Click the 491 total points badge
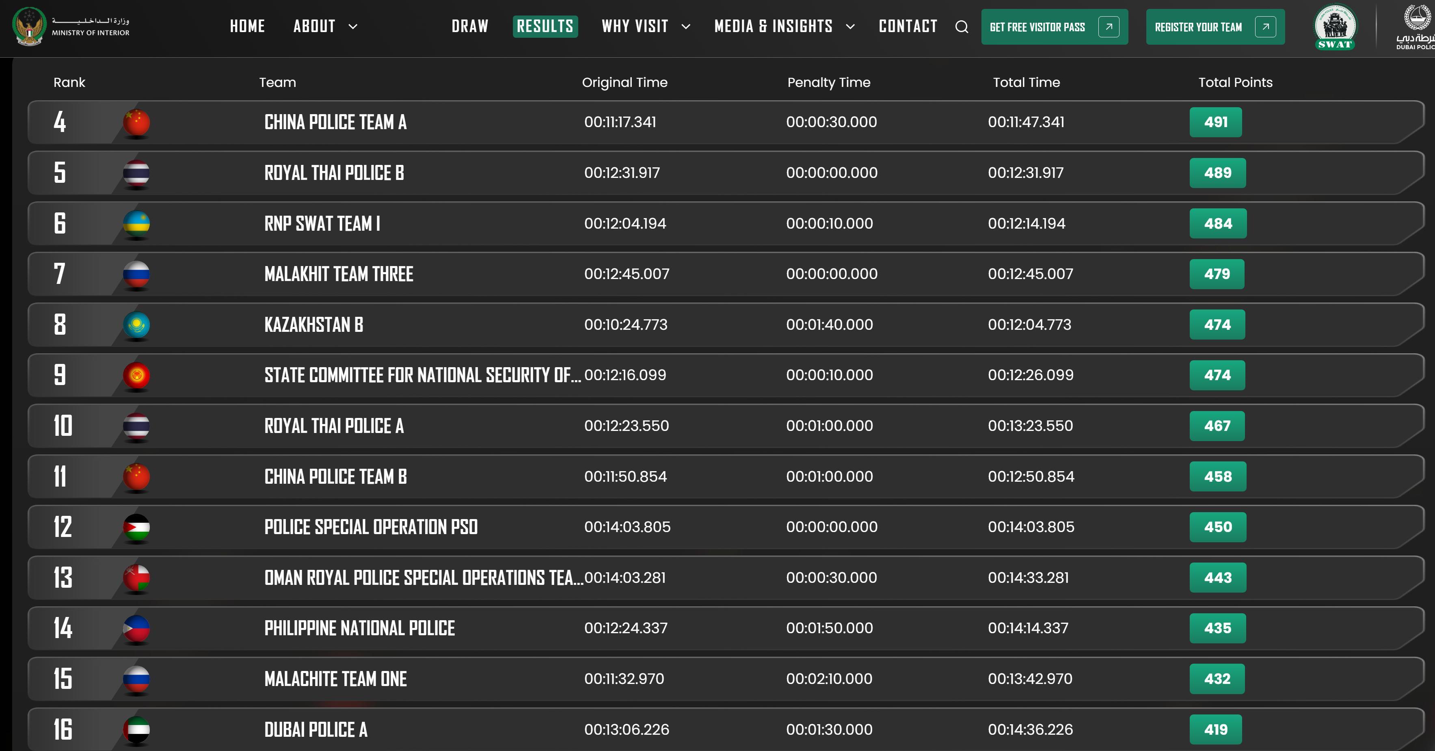The image size is (1435, 751). [x=1215, y=123]
